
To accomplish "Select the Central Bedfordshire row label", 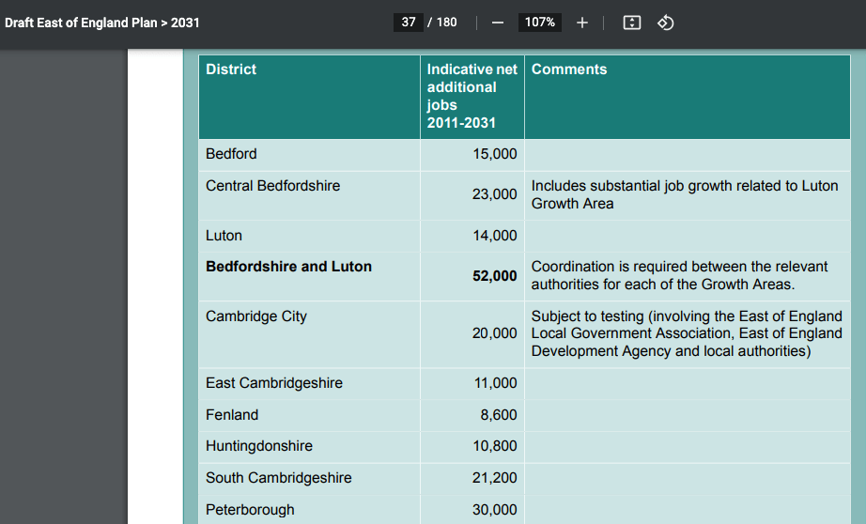I will pyautogui.click(x=272, y=186).
